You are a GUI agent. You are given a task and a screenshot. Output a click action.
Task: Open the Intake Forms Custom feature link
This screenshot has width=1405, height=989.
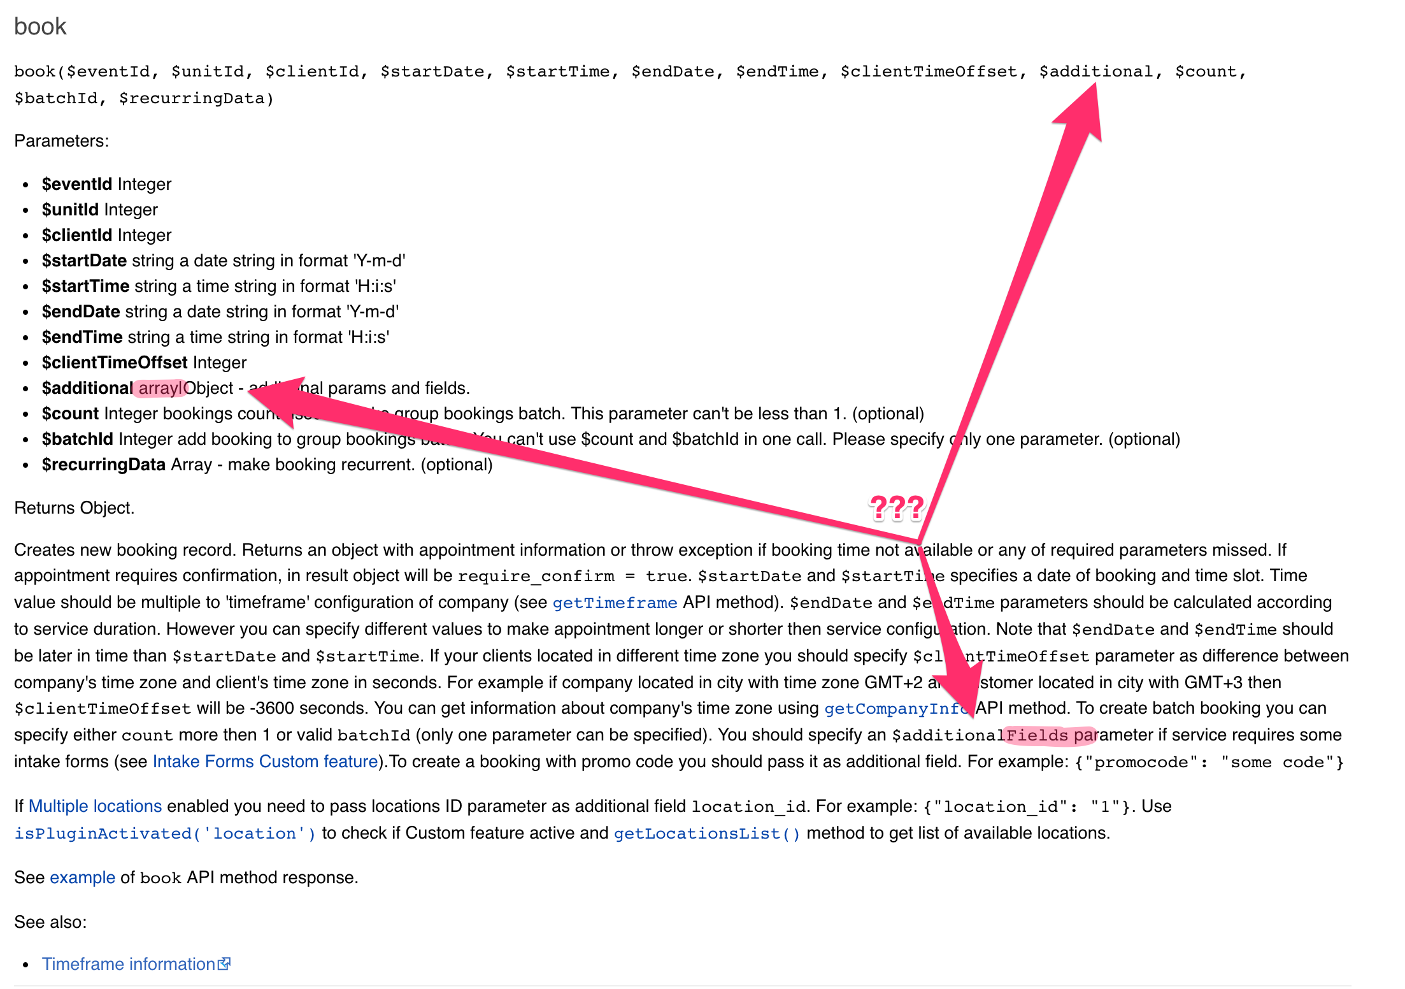pos(265,762)
